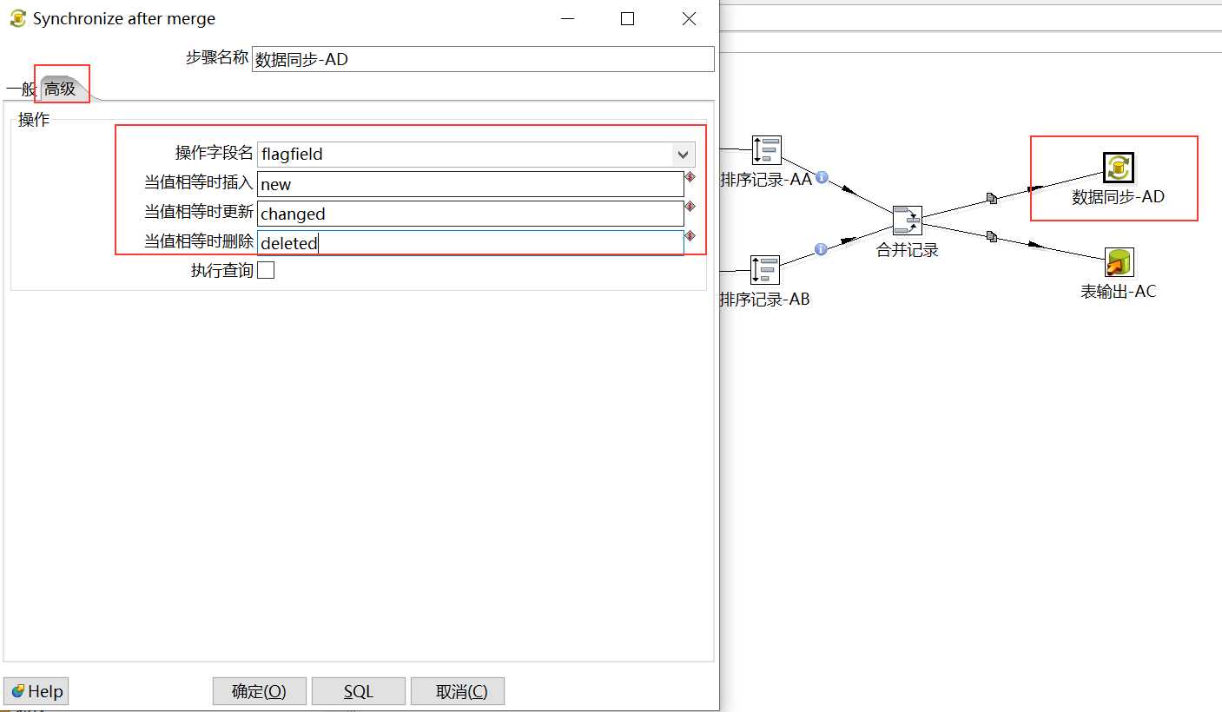
Task: Click the 排序记录-AA label on canvas
Action: coord(766,180)
